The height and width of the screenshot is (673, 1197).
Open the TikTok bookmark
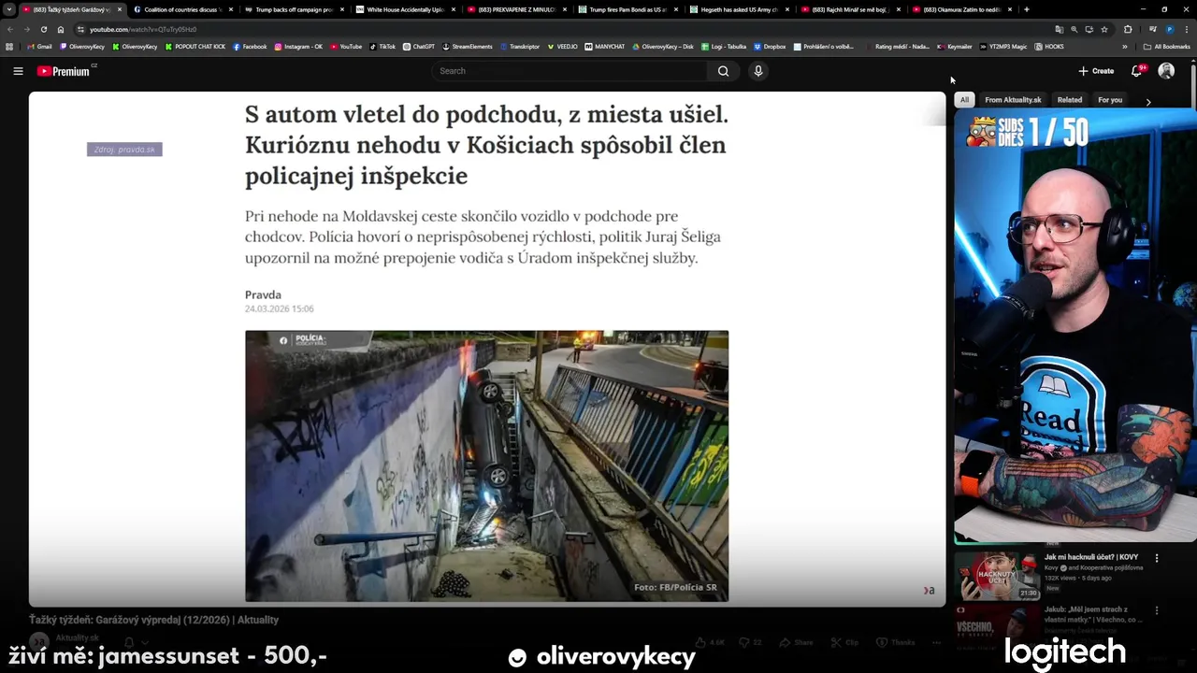coord(382,46)
